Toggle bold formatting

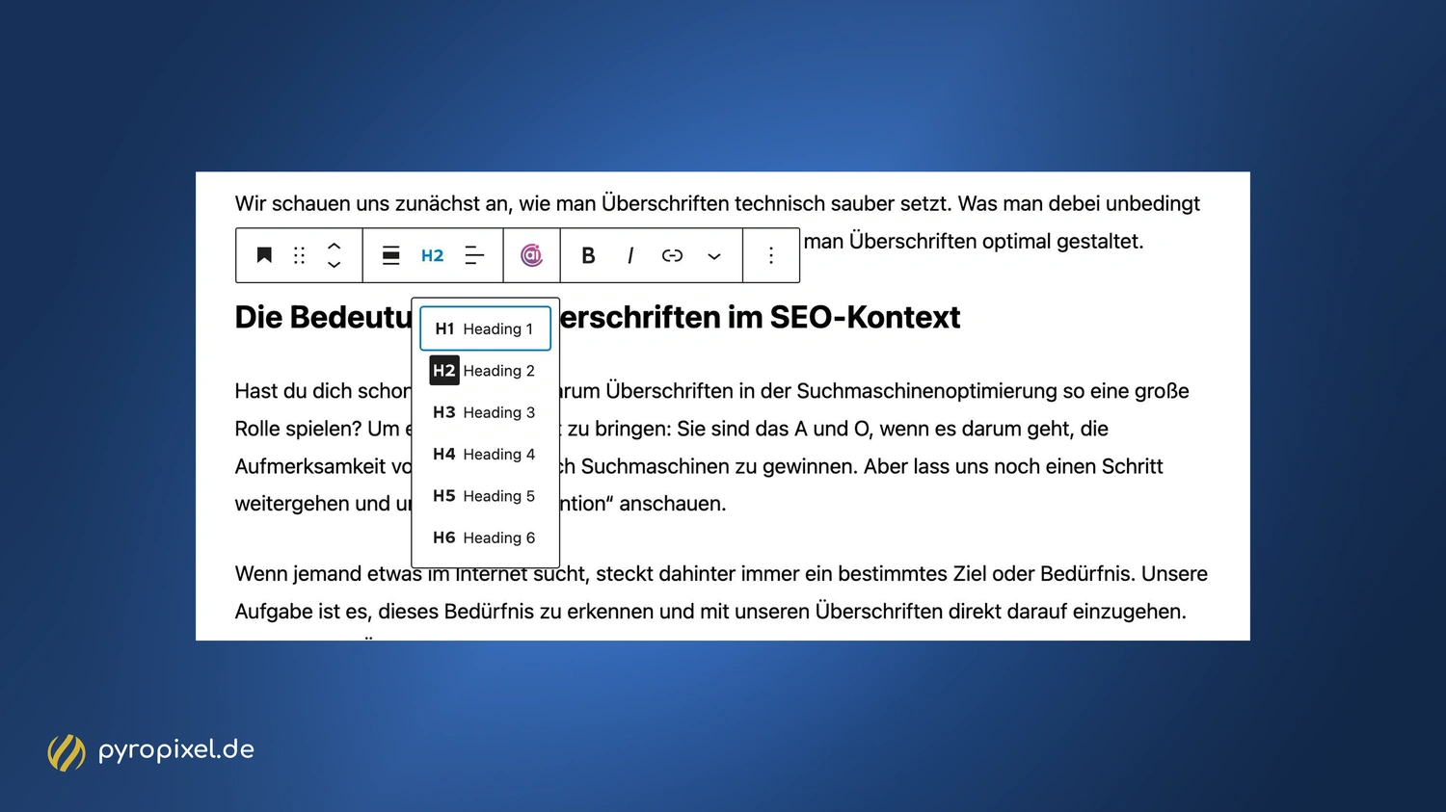point(588,255)
